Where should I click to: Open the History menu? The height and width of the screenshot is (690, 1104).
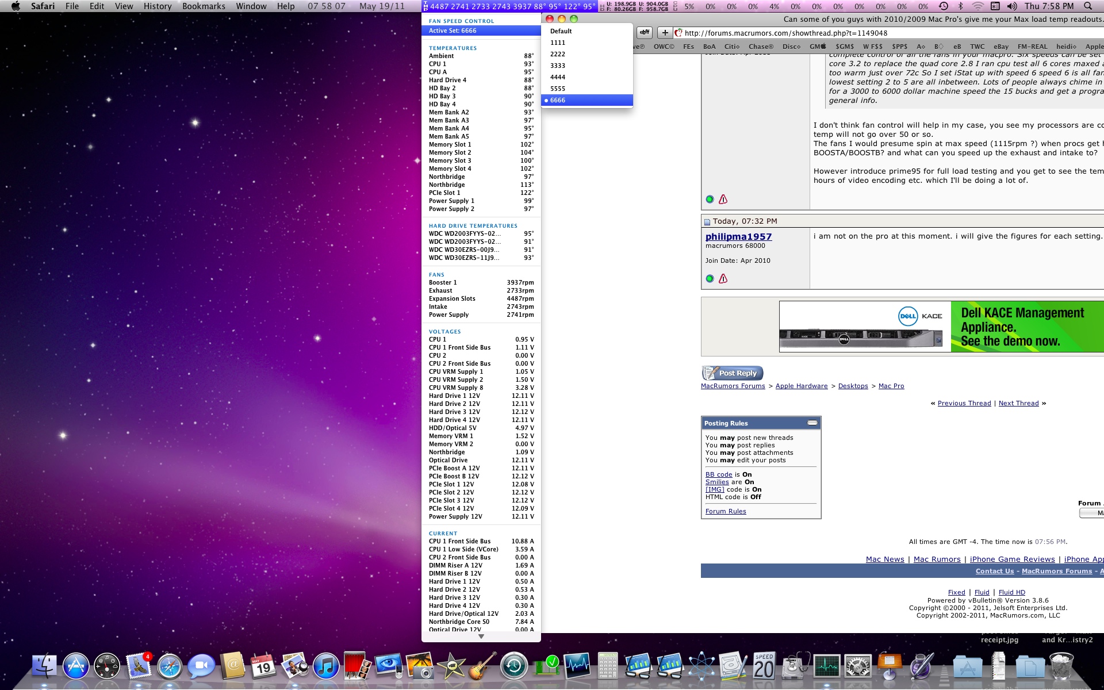pos(158,6)
